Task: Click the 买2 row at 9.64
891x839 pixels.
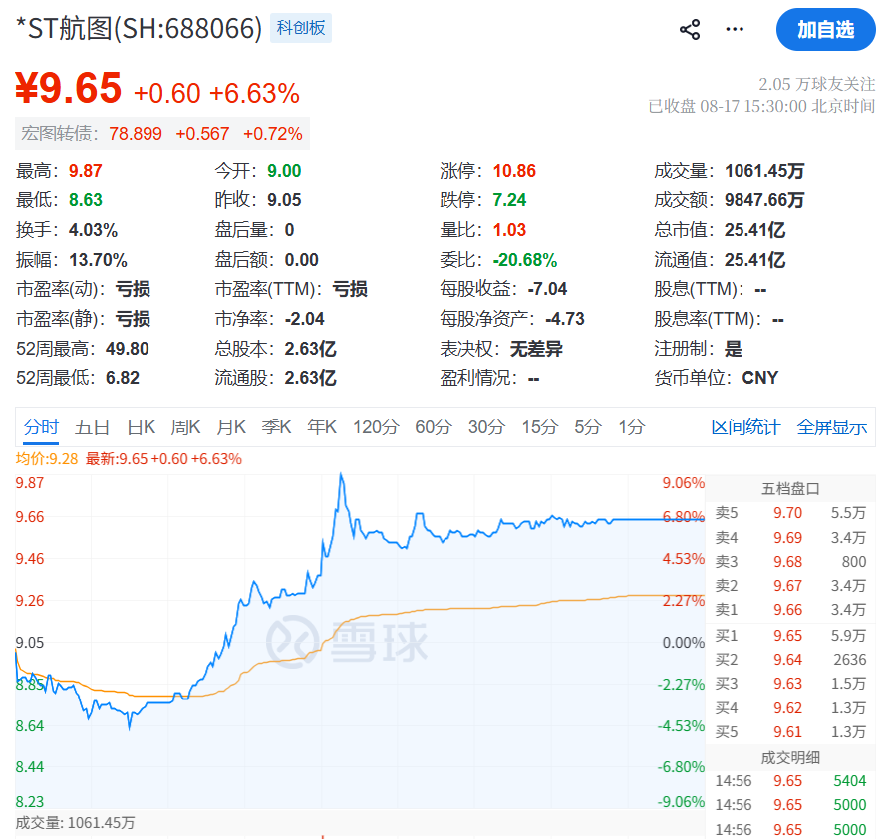Action: click(x=790, y=659)
